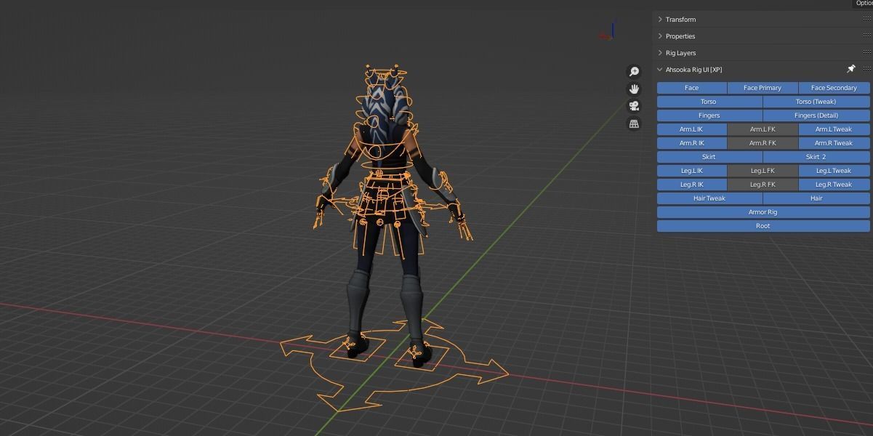873x436 pixels.
Task: Grab the Properties panel drag handle
Action: coord(866,36)
